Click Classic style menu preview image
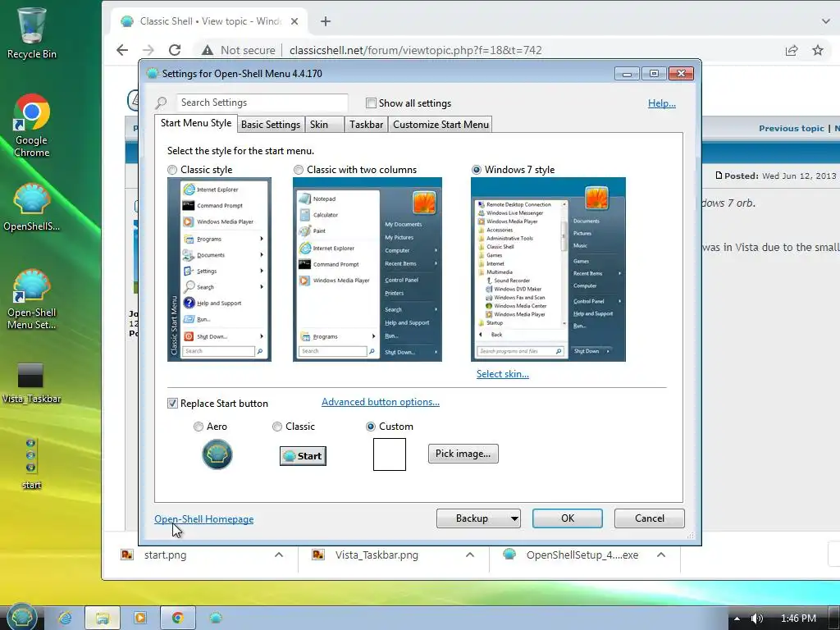This screenshot has height=630, width=840. (x=219, y=269)
